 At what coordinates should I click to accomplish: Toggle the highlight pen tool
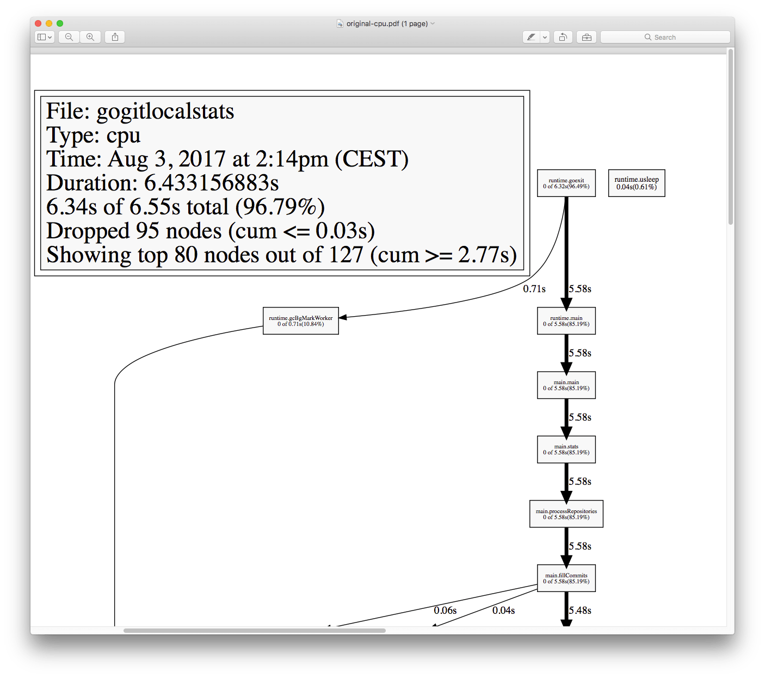[x=531, y=37]
